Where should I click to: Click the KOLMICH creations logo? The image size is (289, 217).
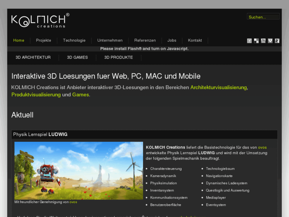pos(41,20)
